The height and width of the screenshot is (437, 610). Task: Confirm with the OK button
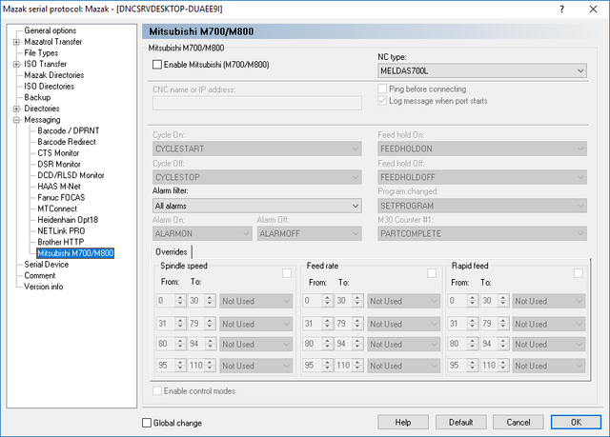click(576, 422)
